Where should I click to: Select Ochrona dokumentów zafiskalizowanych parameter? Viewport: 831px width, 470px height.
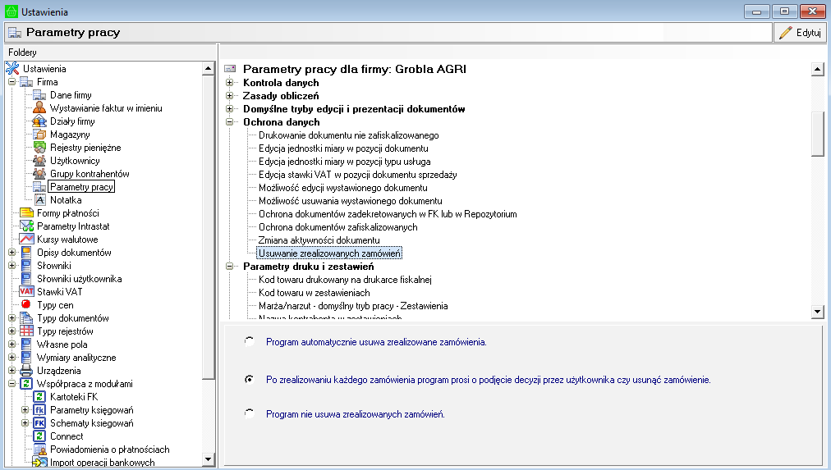337,227
